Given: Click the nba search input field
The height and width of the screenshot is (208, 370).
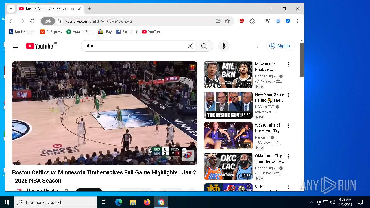Looking at the screenshot, I should click(136, 46).
